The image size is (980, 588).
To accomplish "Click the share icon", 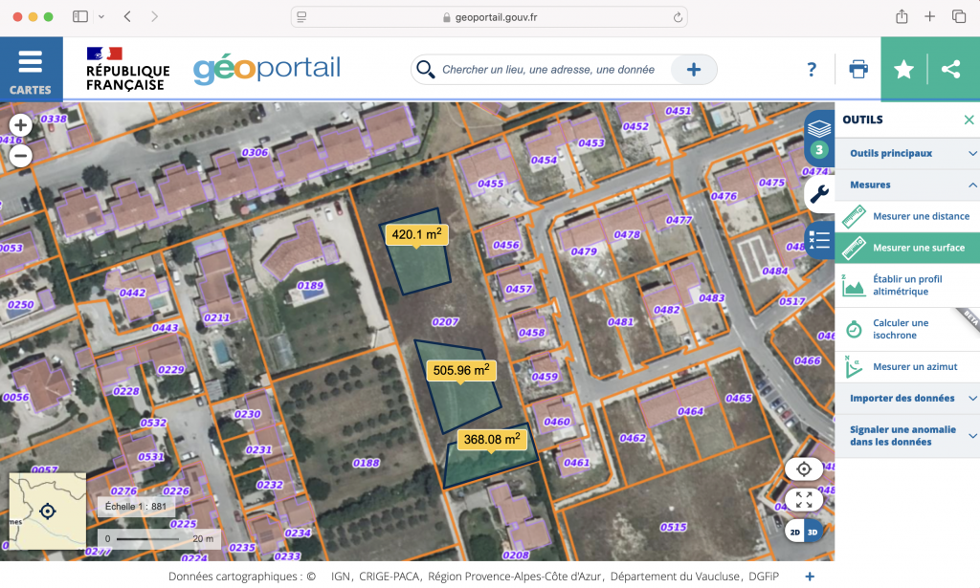I will click(x=950, y=70).
